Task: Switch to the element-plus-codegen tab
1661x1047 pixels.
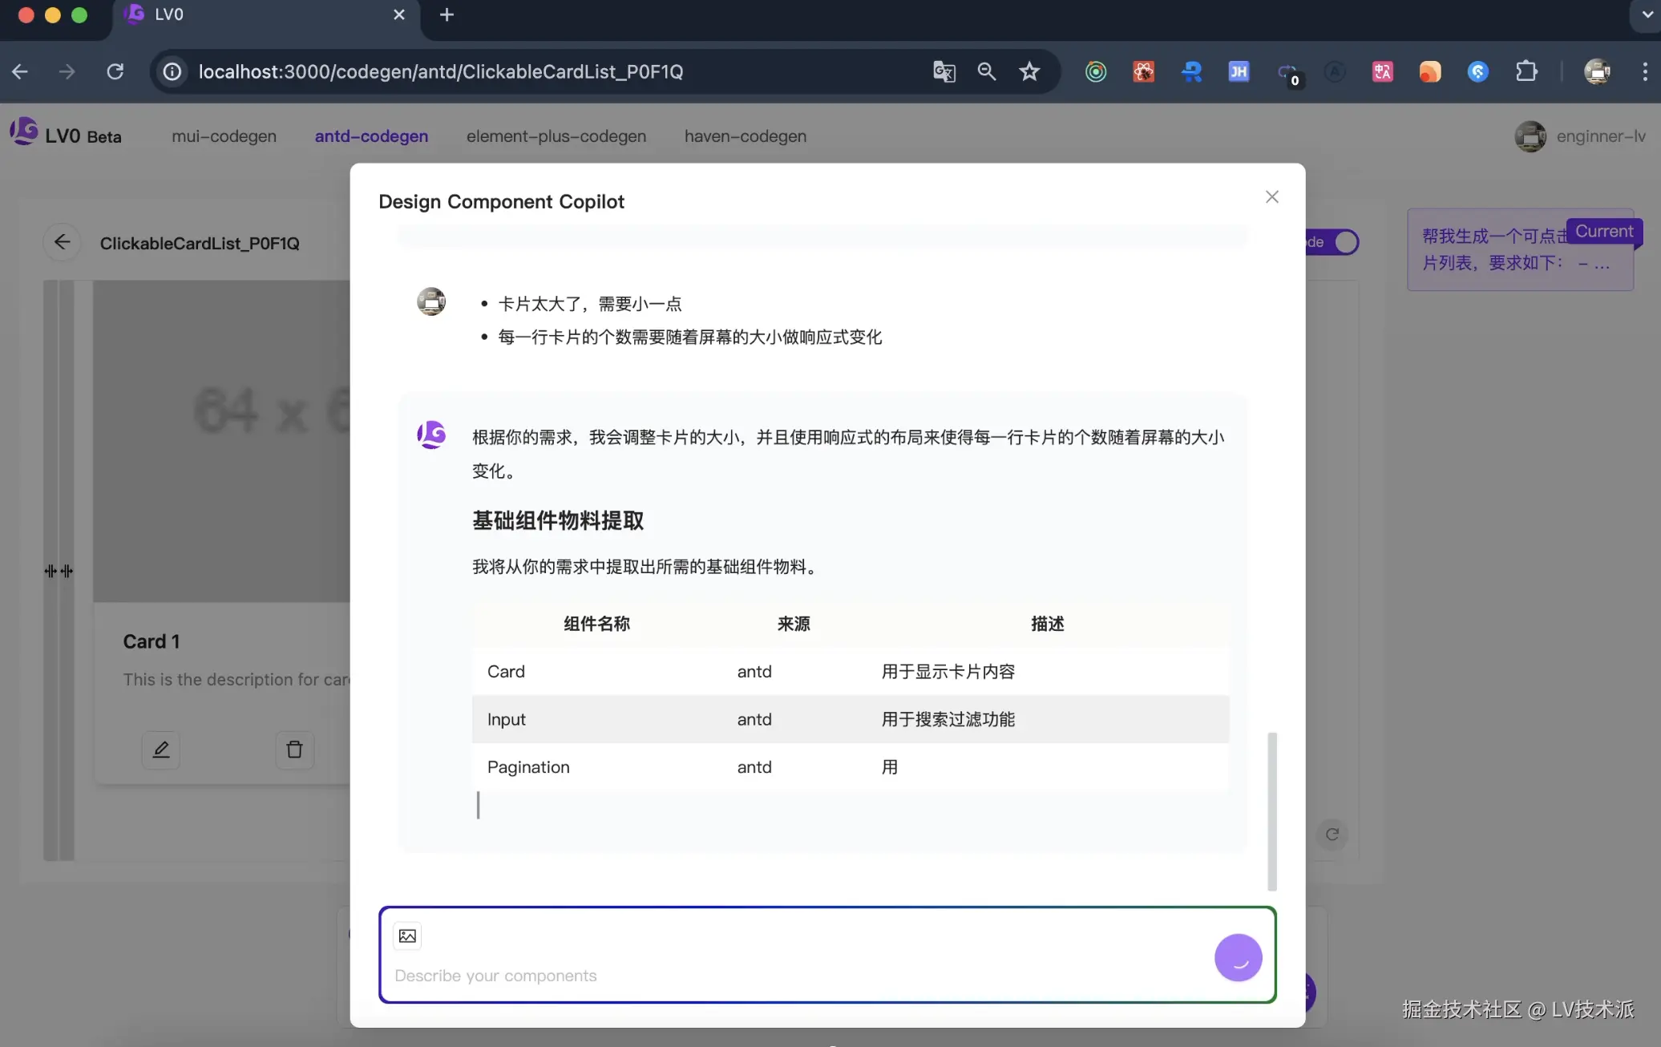Action: (556, 136)
